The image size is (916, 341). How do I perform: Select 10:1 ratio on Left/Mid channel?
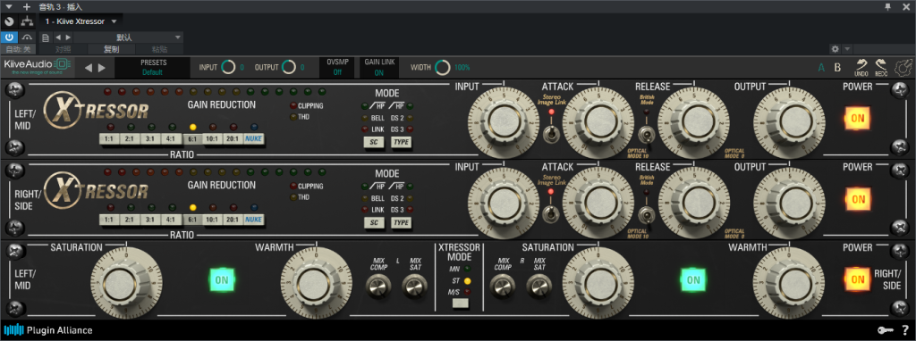pyautogui.click(x=213, y=138)
